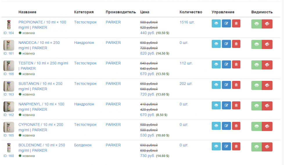
Task: Click the blue view icon for PROPIONATE
Action: pyautogui.click(x=216, y=24)
